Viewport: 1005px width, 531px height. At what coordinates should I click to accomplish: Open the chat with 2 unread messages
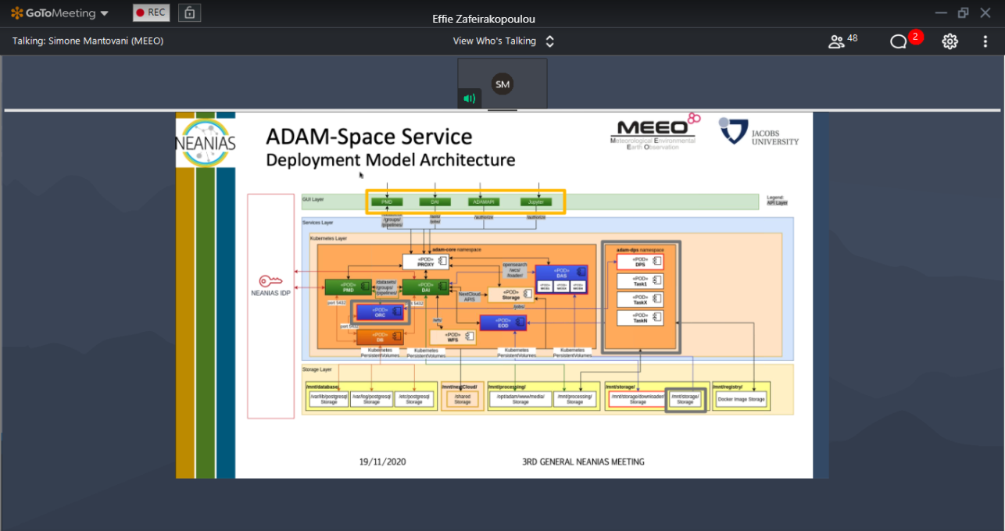tap(905, 40)
